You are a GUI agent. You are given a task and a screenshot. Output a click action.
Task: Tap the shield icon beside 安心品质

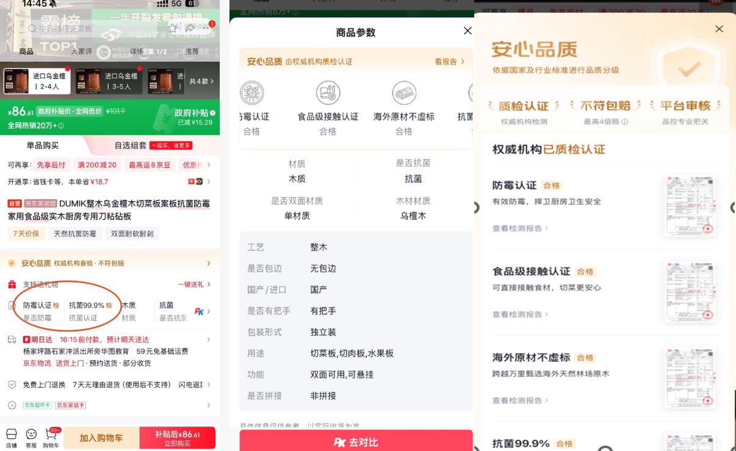tap(12, 263)
